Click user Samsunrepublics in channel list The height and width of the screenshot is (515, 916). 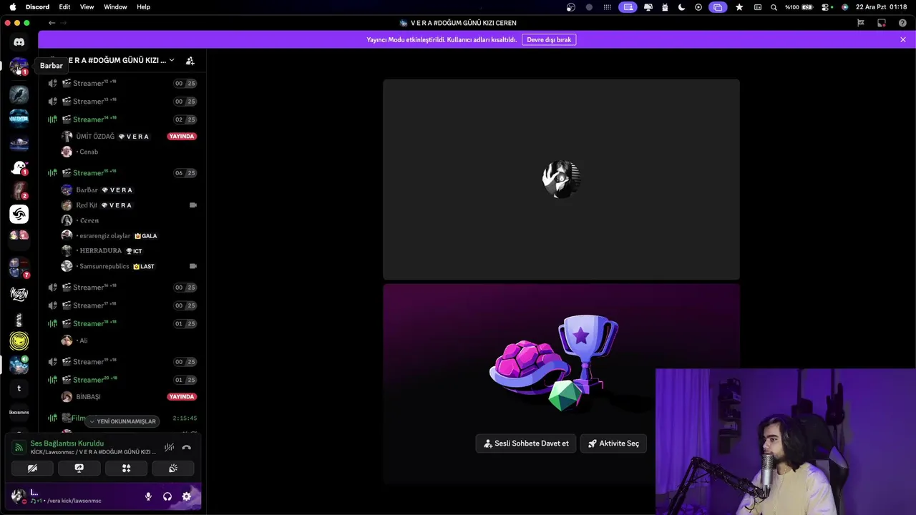129,266
